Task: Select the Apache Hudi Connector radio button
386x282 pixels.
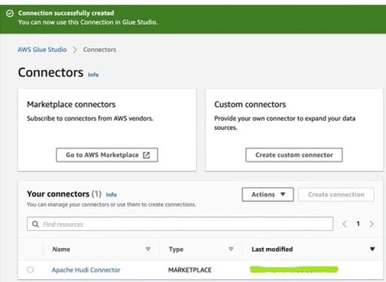Action: pos(30,270)
